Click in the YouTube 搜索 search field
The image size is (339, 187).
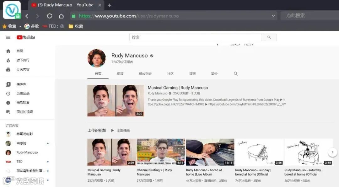(196, 37)
